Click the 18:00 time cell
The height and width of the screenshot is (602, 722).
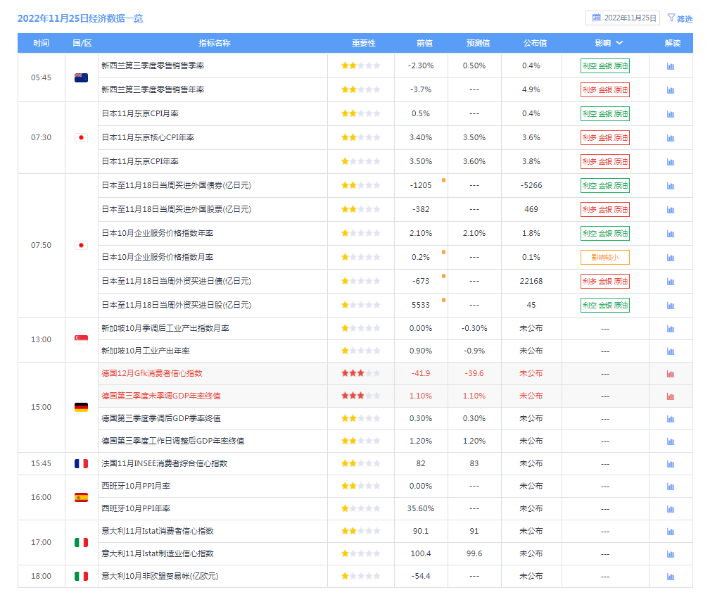pos(41,576)
